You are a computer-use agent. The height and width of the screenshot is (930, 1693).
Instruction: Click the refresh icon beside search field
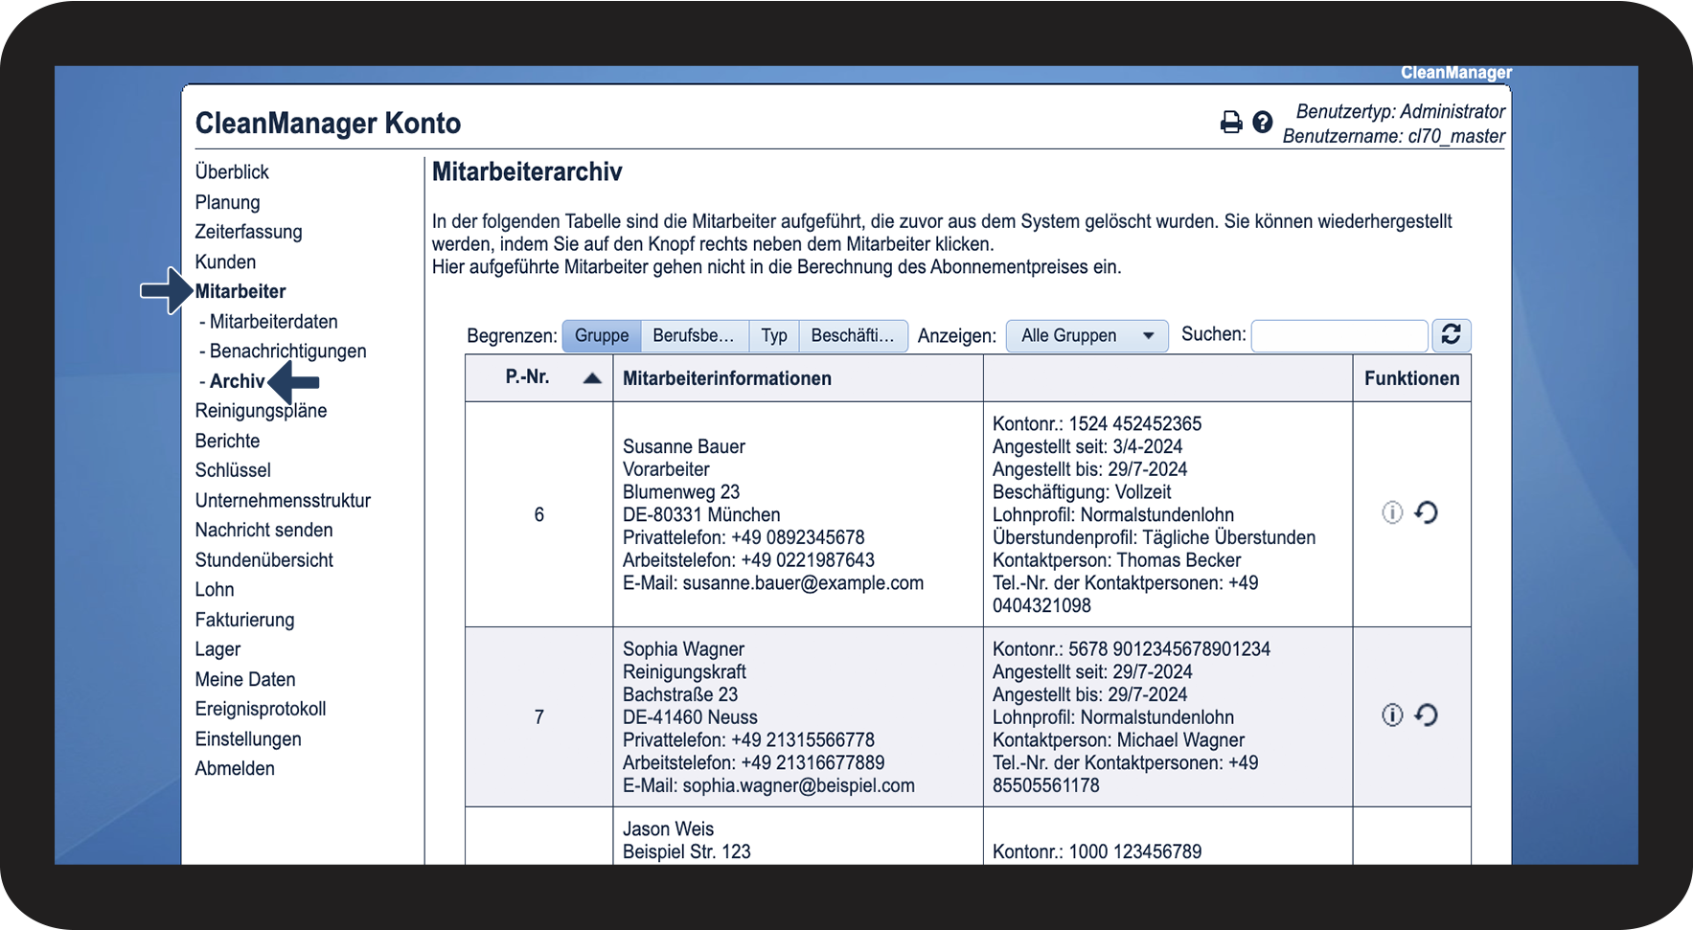point(1451,335)
